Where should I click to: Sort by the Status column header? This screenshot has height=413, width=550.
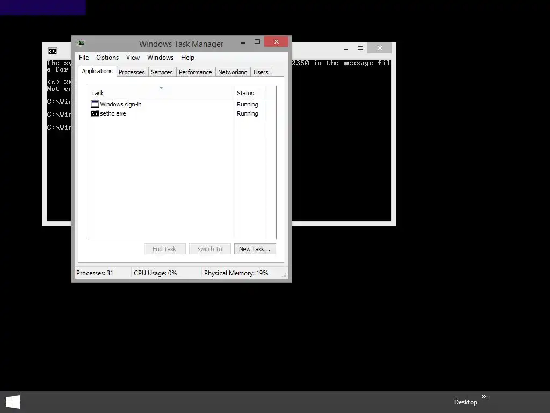(250, 93)
